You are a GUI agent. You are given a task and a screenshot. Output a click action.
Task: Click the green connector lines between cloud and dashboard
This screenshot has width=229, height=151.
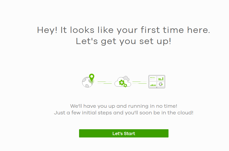(139, 83)
